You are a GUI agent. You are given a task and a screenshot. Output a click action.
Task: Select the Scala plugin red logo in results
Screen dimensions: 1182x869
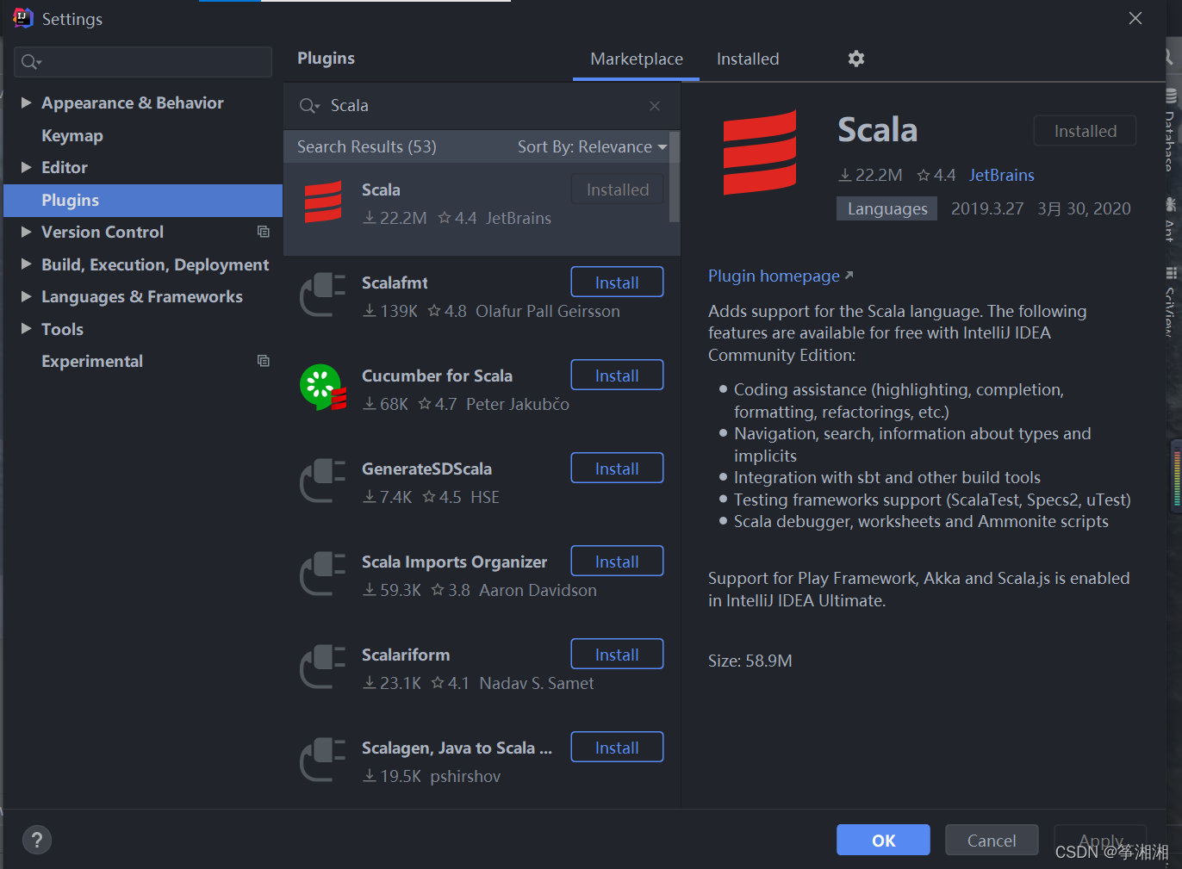pyautogui.click(x=323, y=202)
